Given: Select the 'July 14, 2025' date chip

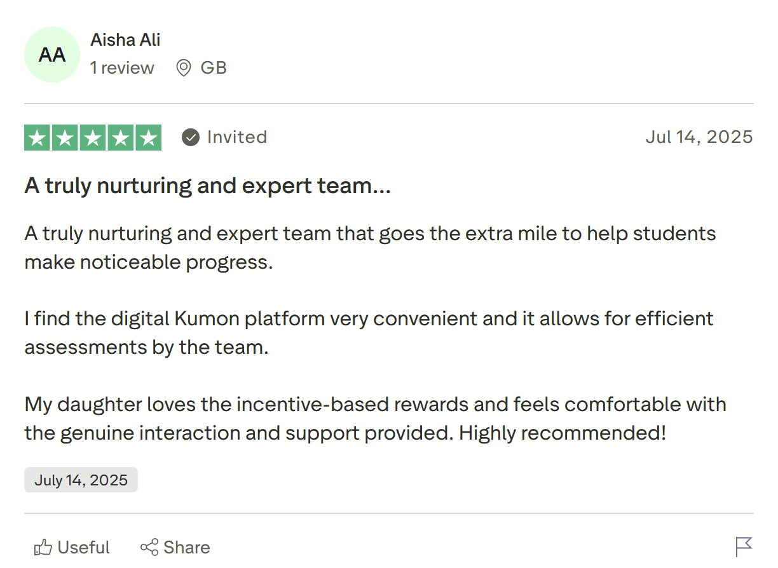Looking at the screenshot, I should (81, 480).
